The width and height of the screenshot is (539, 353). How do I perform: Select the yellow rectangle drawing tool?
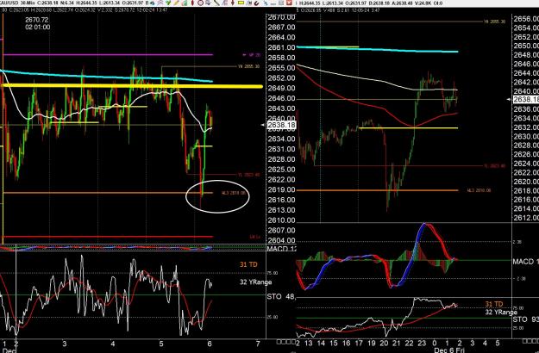pyautogui.click(x=241, y=3)
